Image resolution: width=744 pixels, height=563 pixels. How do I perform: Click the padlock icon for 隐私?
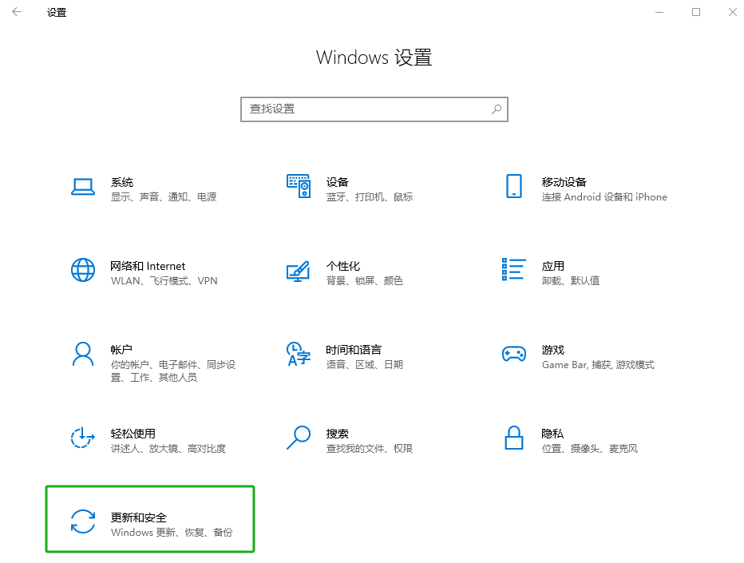coord(513,438)
